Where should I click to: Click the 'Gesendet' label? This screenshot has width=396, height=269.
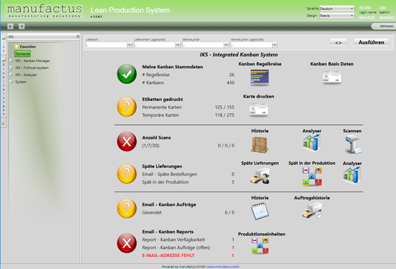(152, 213)
